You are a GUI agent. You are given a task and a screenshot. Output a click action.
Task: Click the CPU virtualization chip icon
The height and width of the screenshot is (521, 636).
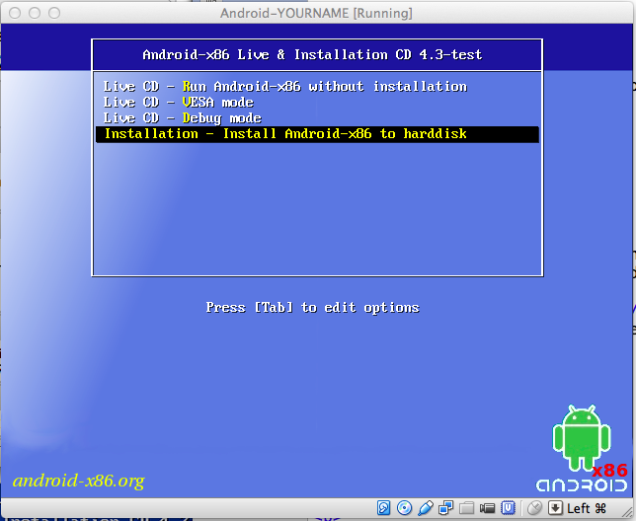point(508,507)
